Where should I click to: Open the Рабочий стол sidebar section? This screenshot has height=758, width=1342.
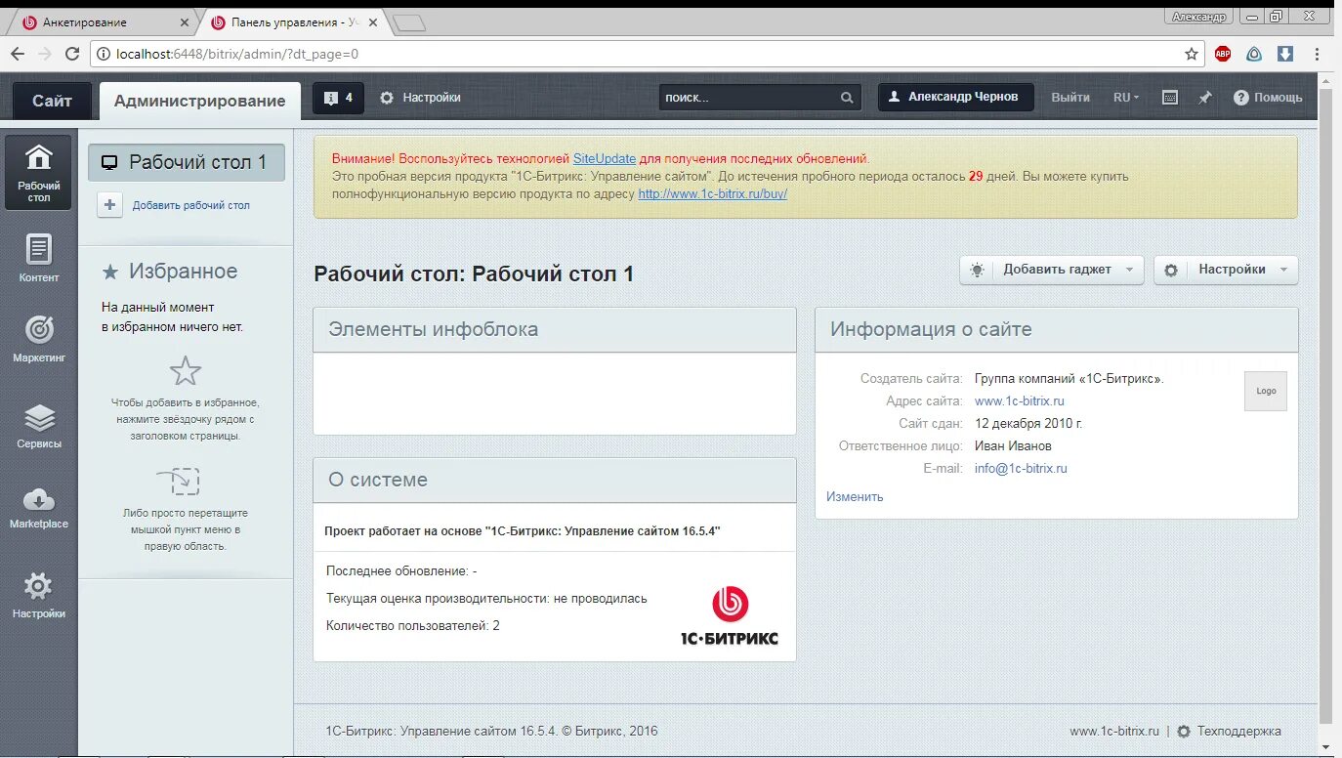(38, 172)
